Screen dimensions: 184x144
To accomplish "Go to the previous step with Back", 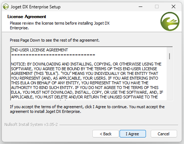I will pyautogui.click(x=105, y=134).
